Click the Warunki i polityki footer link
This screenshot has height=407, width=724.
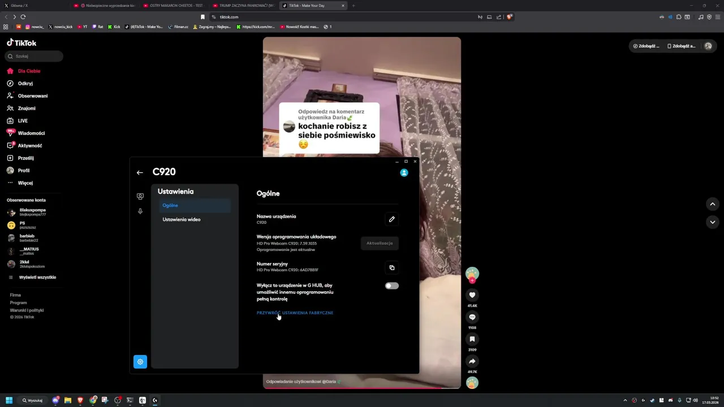(27, 310)
